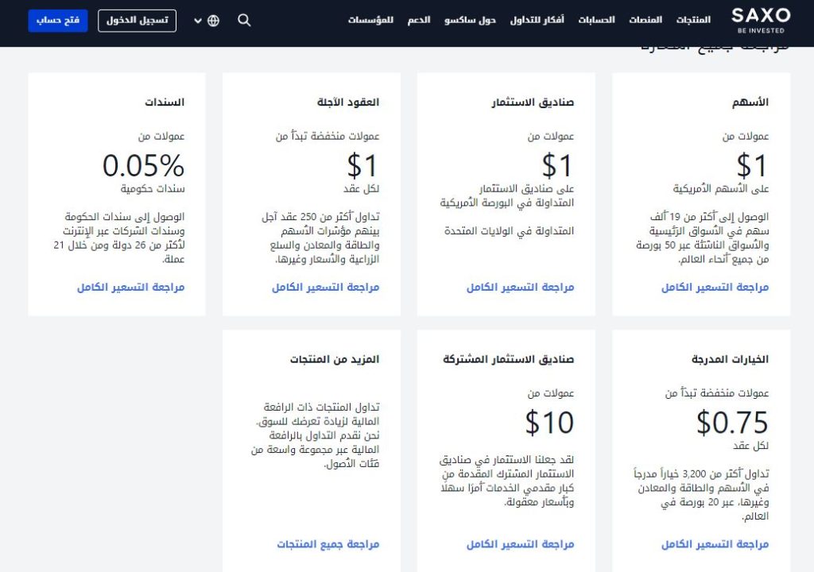Select حول ساكسو in navigation

coord(471,20)
